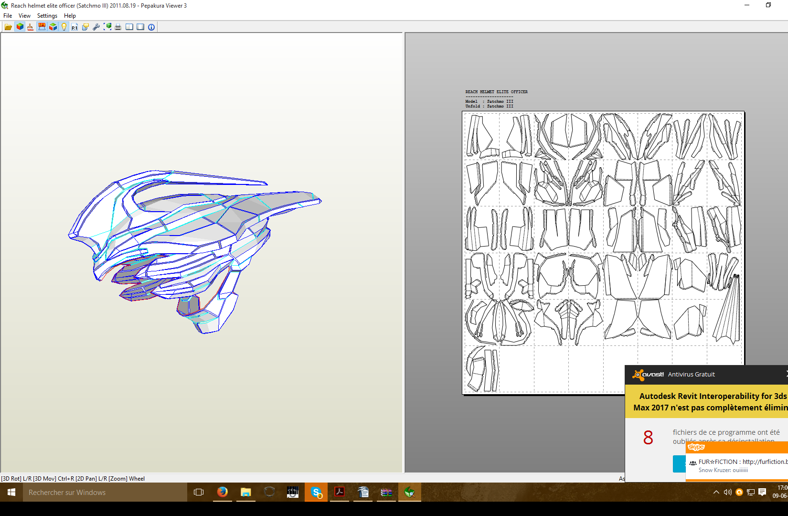Click the REACH HELMET ELITE OFFICER title text
The image size is (788, 516).
(x=497, y=92)
